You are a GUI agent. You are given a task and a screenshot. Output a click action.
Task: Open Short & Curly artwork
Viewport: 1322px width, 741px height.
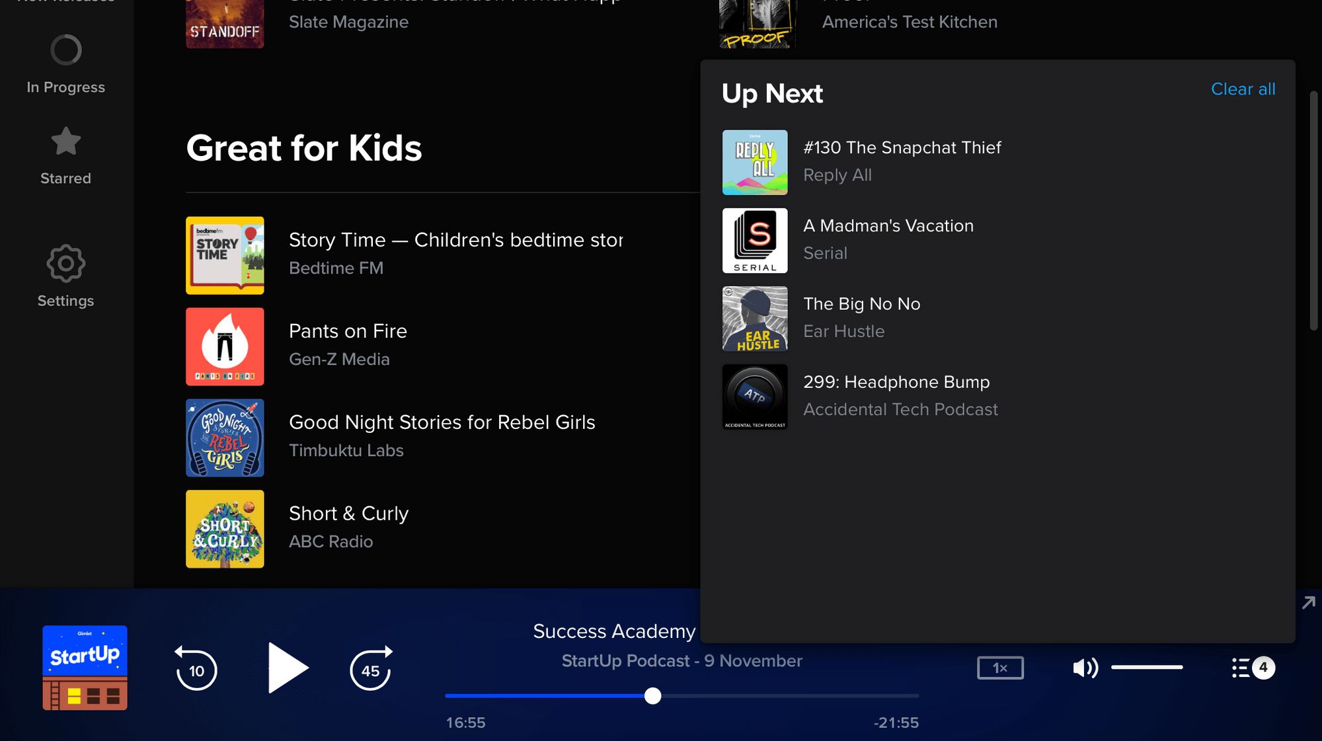(225, 529)
